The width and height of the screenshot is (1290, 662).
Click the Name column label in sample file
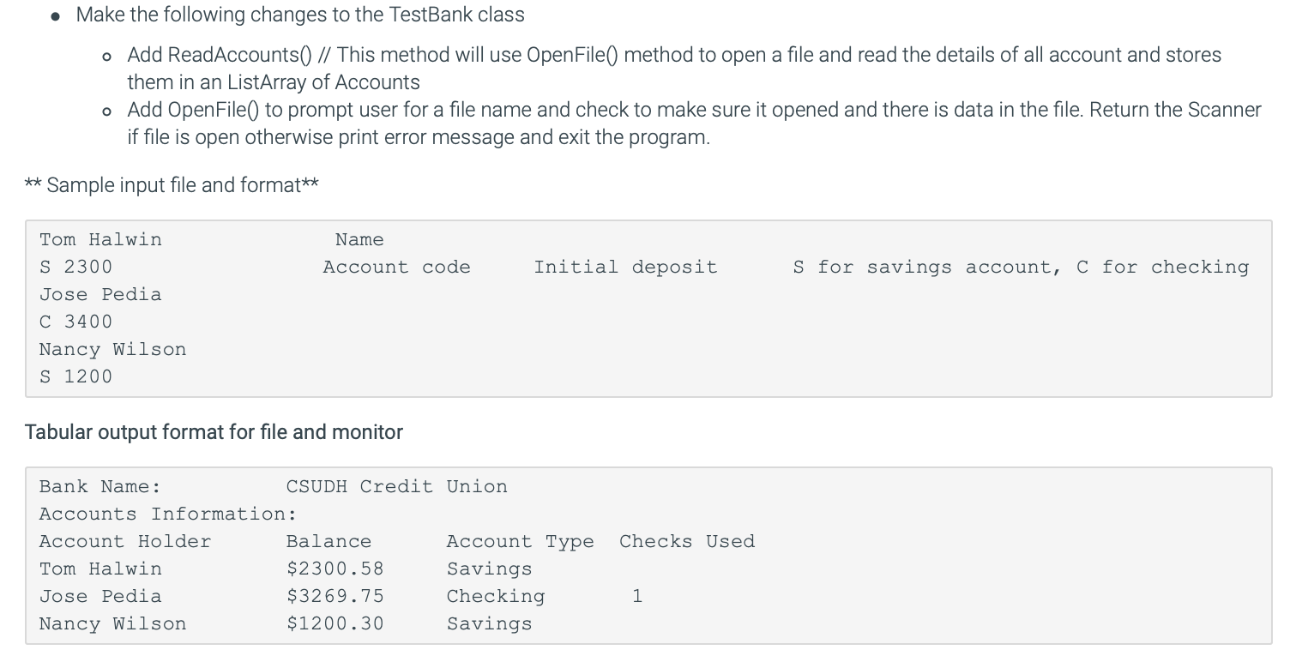coord(359,239)
